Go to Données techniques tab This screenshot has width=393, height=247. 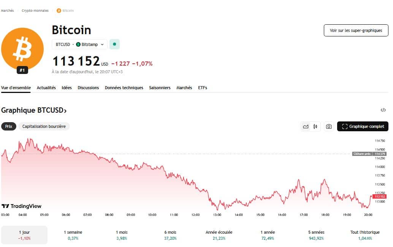(x=124, y=88)
